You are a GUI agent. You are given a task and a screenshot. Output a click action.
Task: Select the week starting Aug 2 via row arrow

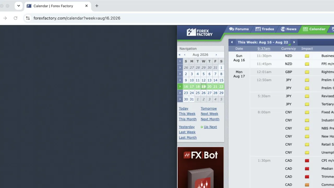[x=180, y=74]
